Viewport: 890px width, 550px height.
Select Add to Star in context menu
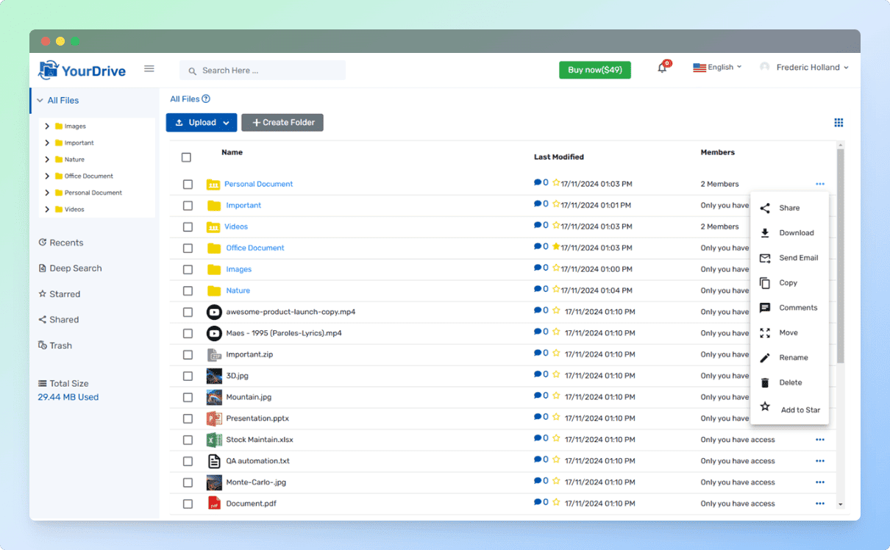pyautogui.click(x=789, y=409)
